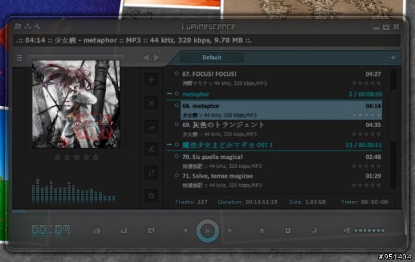The width and height of the screenshot is (415, 262).
Task: Switch to the Default playlist tab
Action: click(x=212, y=58)
